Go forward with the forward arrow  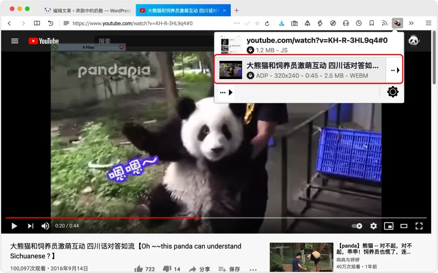click(23, 23)
